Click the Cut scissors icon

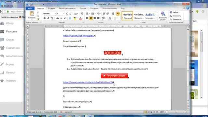[38, 12]
